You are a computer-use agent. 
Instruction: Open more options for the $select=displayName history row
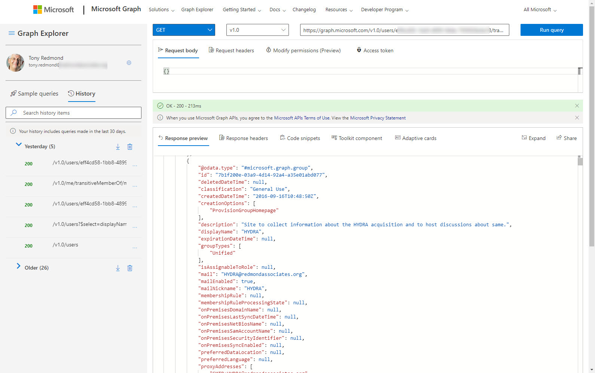(135, 227)
